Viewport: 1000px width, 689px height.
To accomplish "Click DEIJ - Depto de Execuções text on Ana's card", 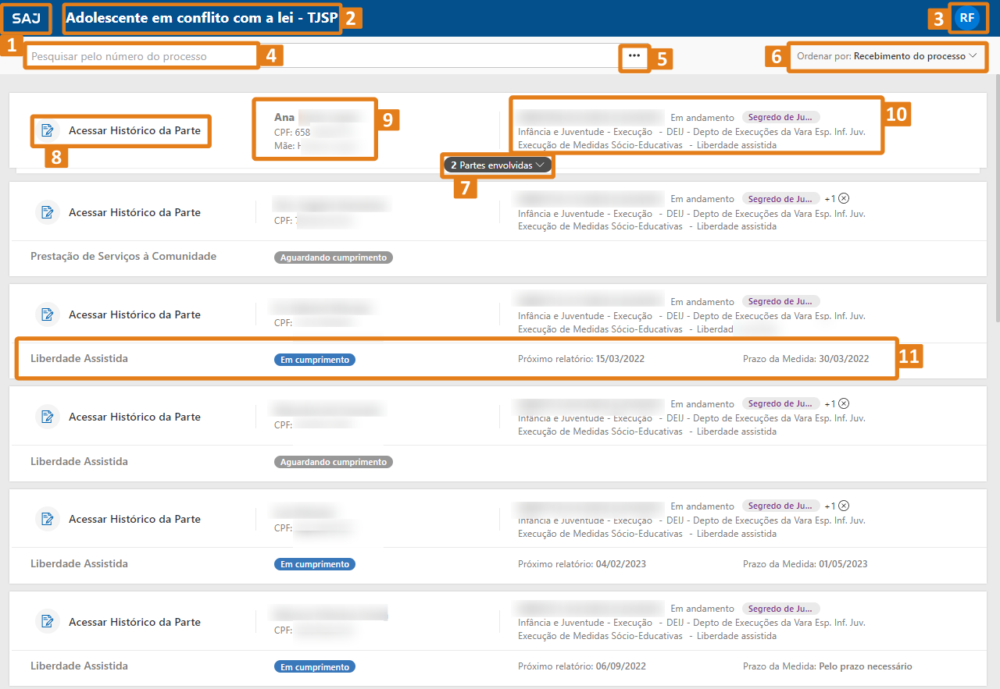I will click(x=766, y=132).
